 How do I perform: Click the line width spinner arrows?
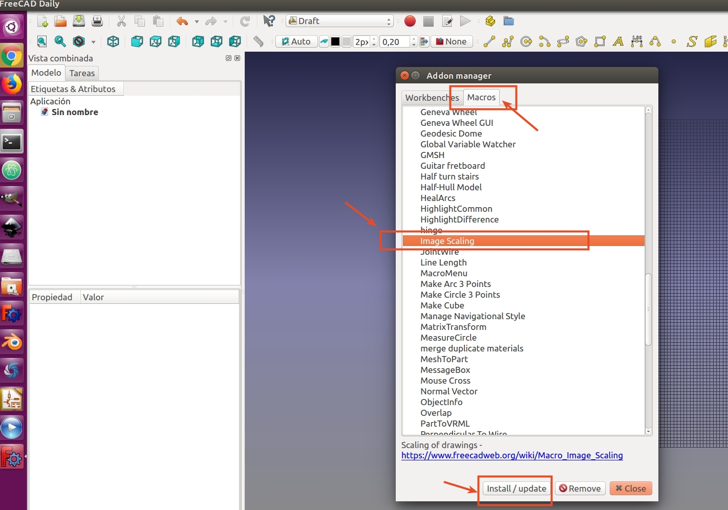pyautogui.click(x=374, y=41)
